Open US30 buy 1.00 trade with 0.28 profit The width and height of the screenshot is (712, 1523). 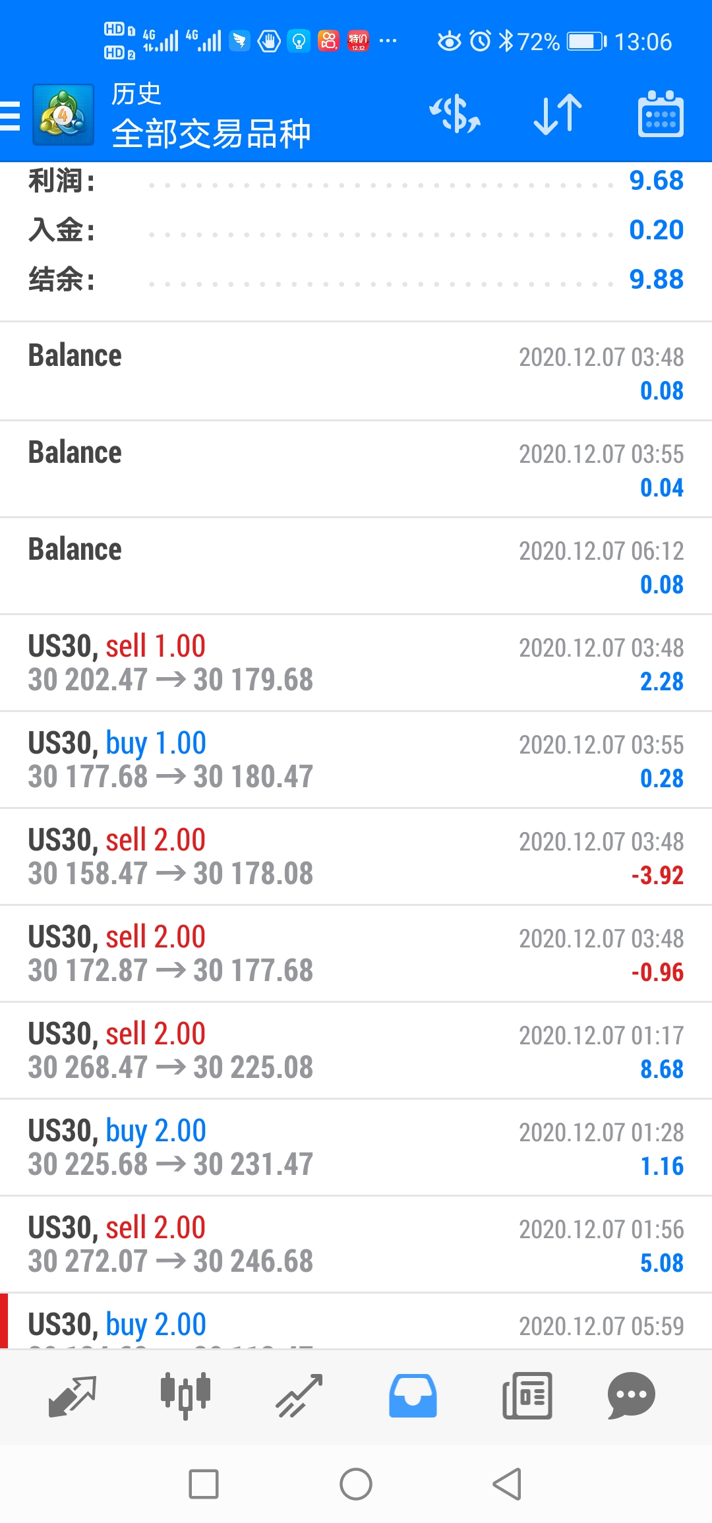coord(356,760)
